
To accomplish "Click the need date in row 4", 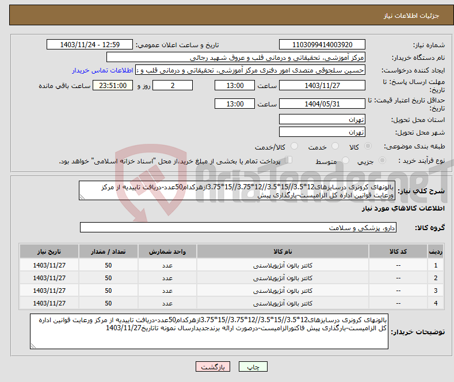I will 49,303.
